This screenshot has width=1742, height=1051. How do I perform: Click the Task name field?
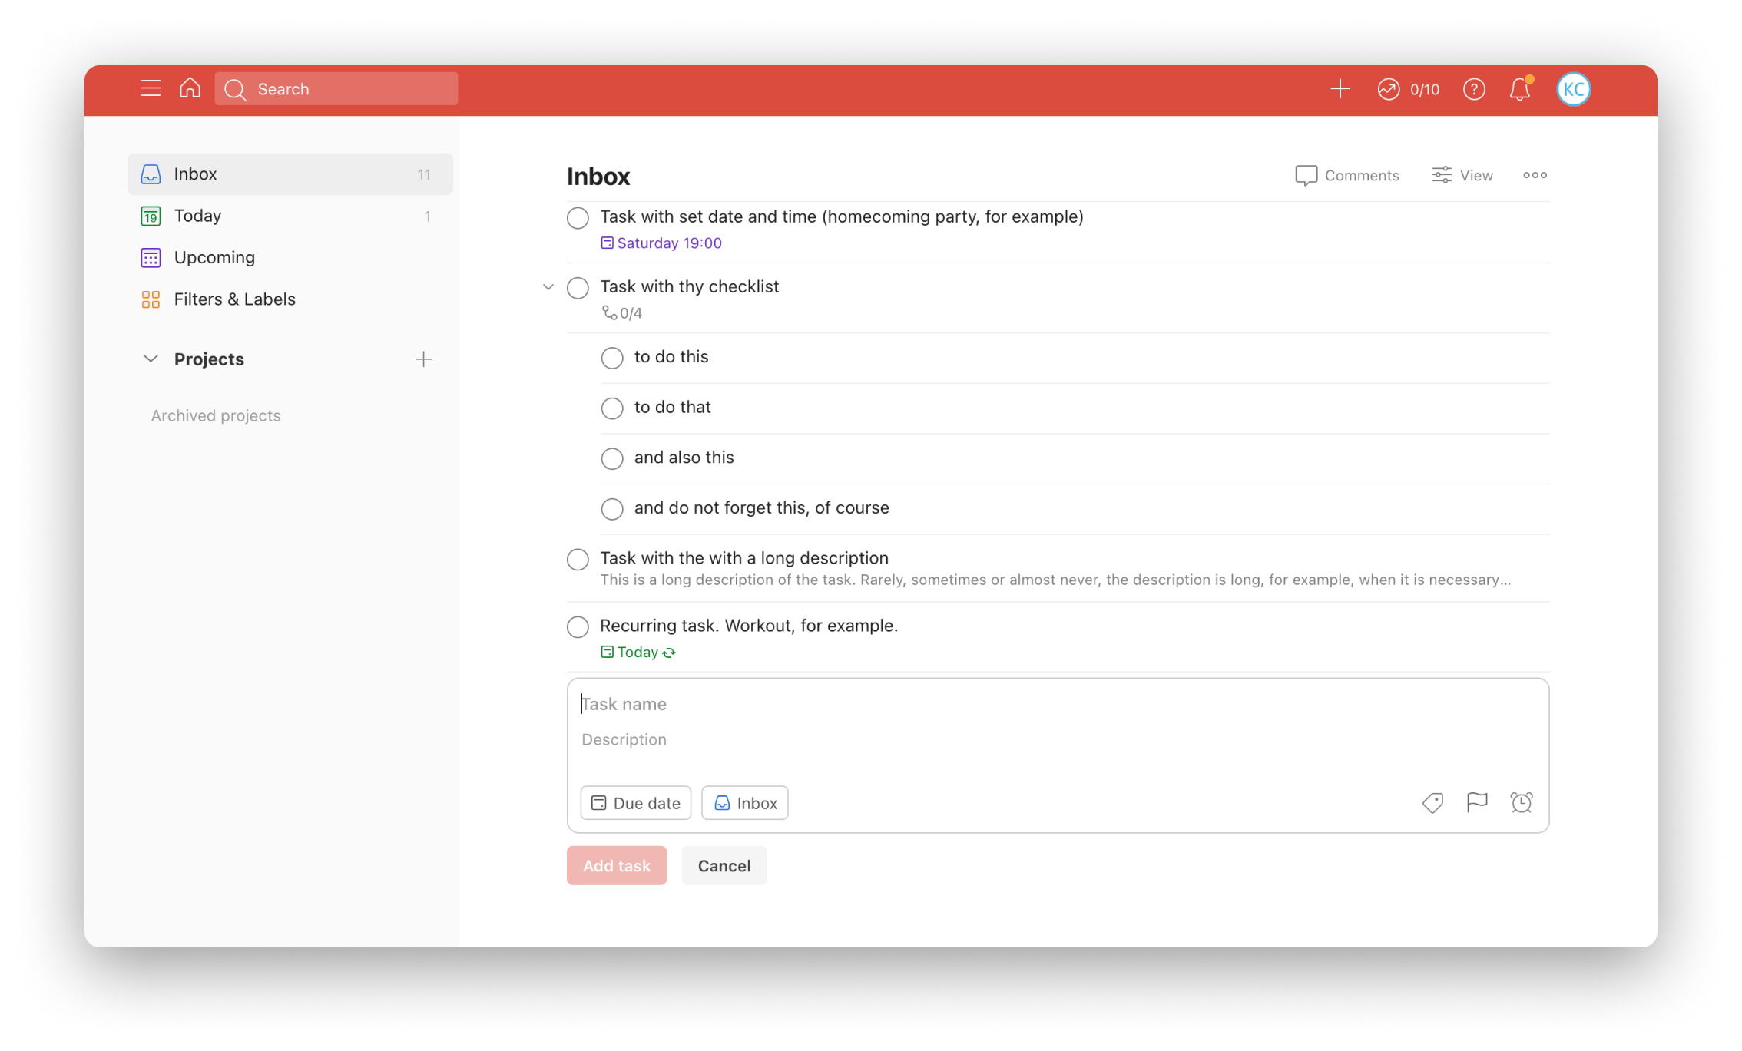pos(1057,704)
